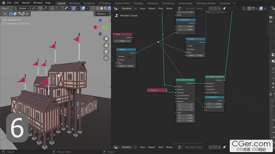Switch to the Sculpting workspace tab

tap(89, 3)
